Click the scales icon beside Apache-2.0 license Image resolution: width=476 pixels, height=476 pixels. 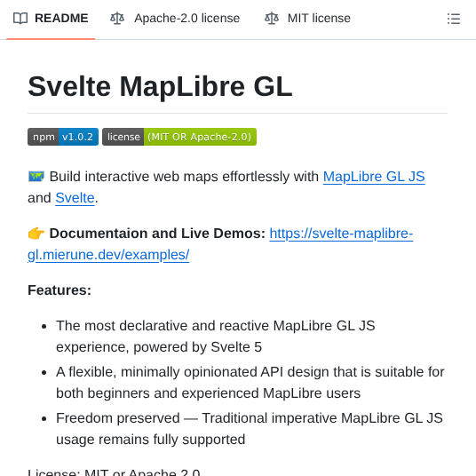pos(117,19)
